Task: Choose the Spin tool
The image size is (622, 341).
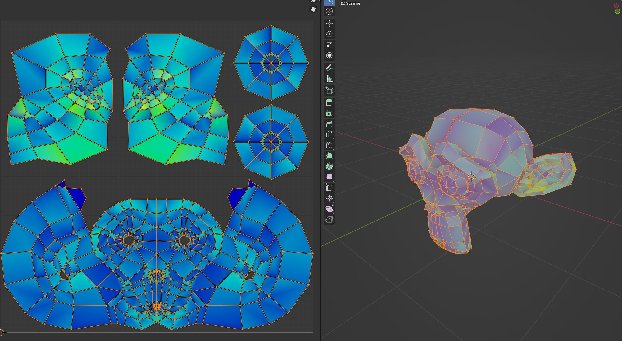Action: click(329, 166)
